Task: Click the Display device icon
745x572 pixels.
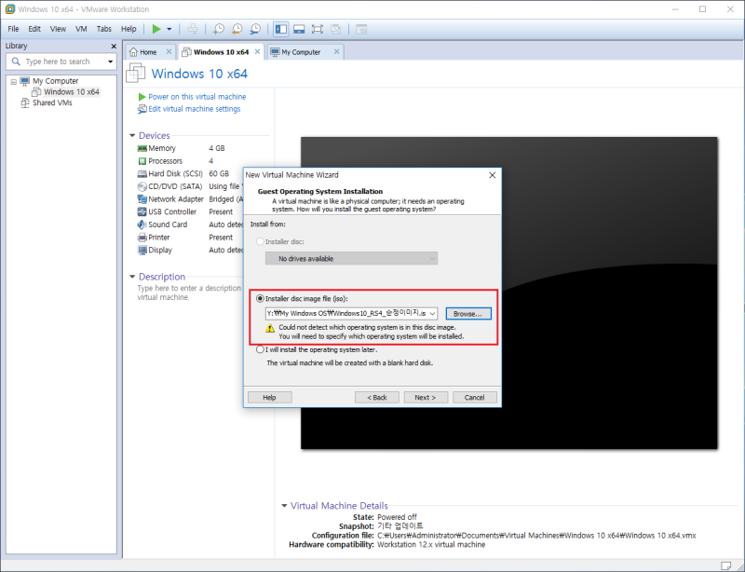Action: 142,250
